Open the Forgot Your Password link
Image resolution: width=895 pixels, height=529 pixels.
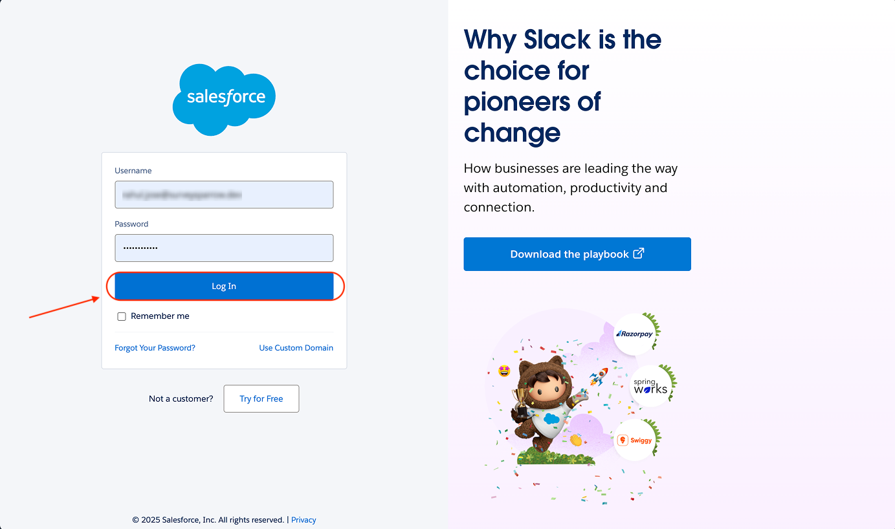tap(155, 348)
